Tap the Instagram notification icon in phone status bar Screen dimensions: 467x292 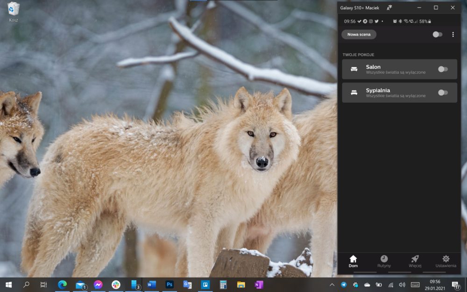tap(371, 21)
